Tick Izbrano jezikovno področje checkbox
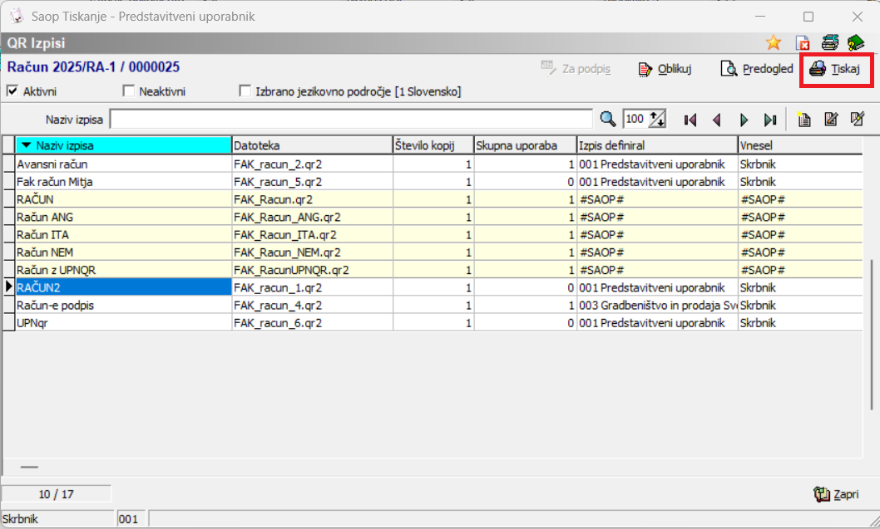Screen dimensions: 880x529 (245, 91)
